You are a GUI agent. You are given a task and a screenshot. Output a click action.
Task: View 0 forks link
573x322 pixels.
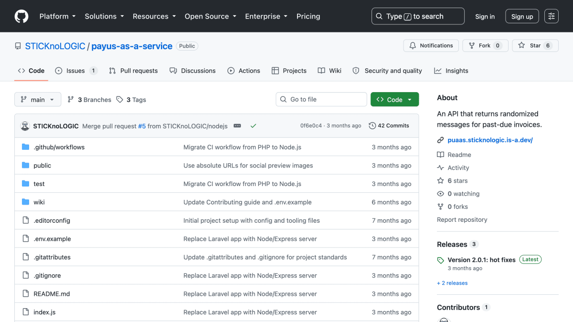point(452,207)
